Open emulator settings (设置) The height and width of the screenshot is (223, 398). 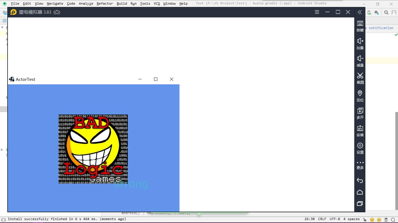[x=360, y=148]
